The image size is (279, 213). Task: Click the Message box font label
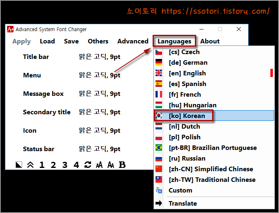[43, 94]
